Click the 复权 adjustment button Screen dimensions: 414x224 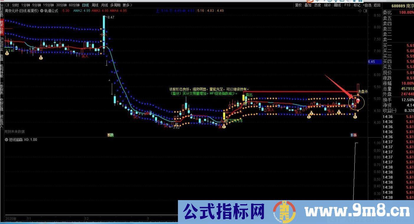click(x=299, y=5)
